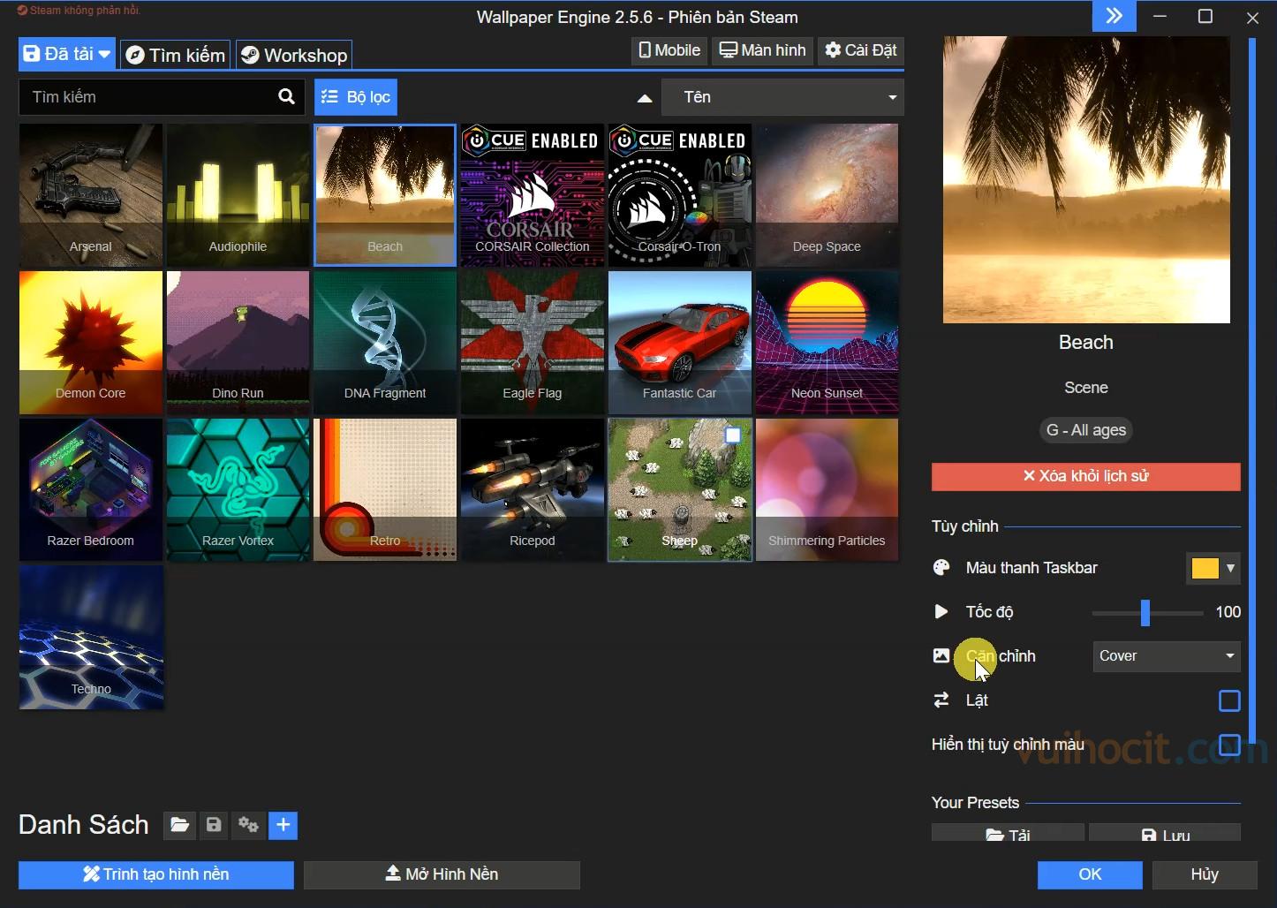Open the Cài Đặt settings tab
Viewport: 1277px width, 908px height.
coord(860,50)
